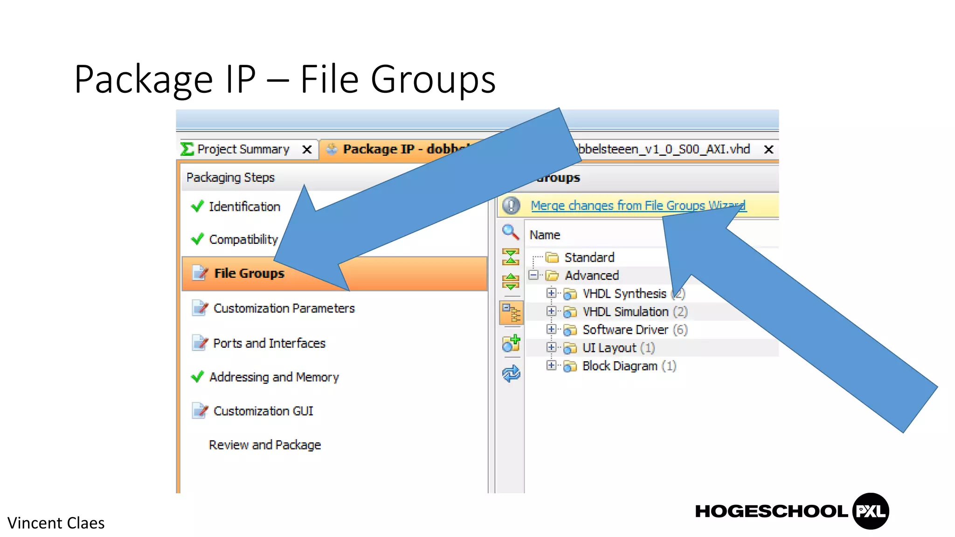
Task: Select the Review and Package step
Action: pos(264,445)
